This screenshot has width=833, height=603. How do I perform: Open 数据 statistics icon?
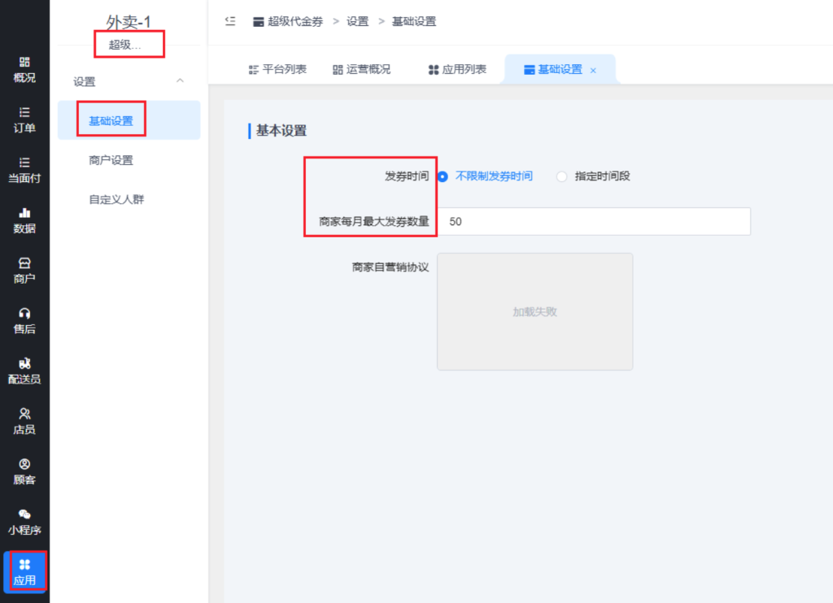[24, 220]
